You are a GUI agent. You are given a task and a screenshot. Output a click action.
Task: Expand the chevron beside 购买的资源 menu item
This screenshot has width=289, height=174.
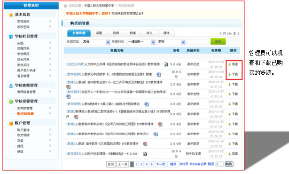[50, 113]
